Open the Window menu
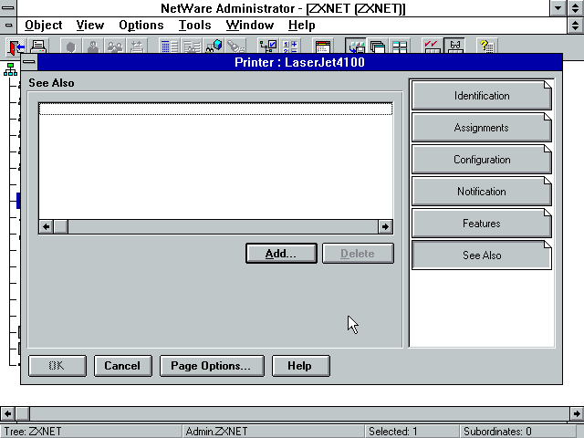This screenshot has width=584, height=438. 249,25
